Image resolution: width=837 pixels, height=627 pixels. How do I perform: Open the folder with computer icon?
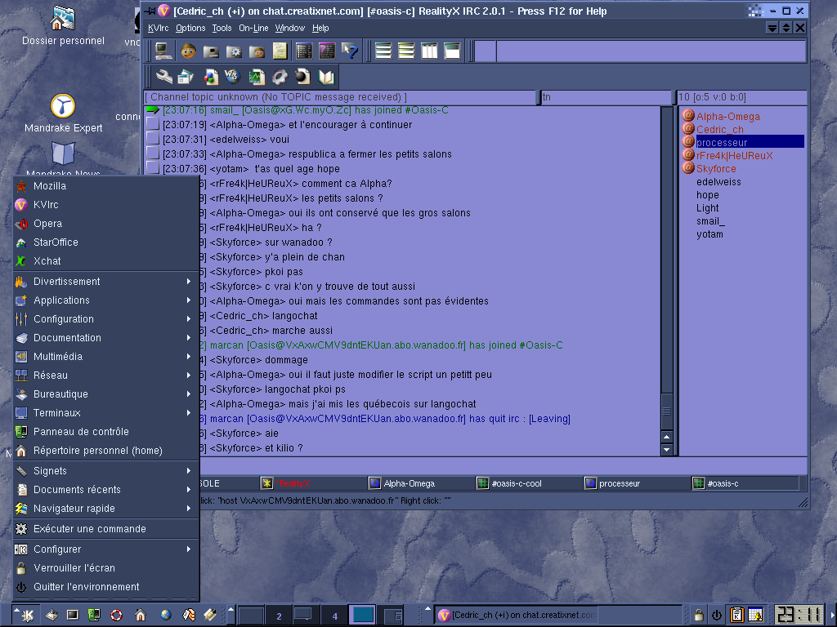(211, 51)
